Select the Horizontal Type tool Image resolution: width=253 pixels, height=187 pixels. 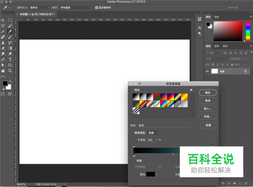(10, 59)
